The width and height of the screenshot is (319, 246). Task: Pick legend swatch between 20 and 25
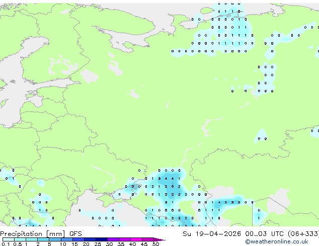coord(90,239)
